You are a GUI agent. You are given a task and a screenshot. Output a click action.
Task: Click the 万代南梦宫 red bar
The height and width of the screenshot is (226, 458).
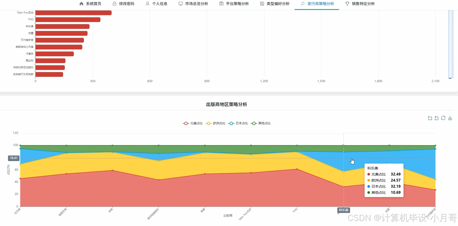60,40
